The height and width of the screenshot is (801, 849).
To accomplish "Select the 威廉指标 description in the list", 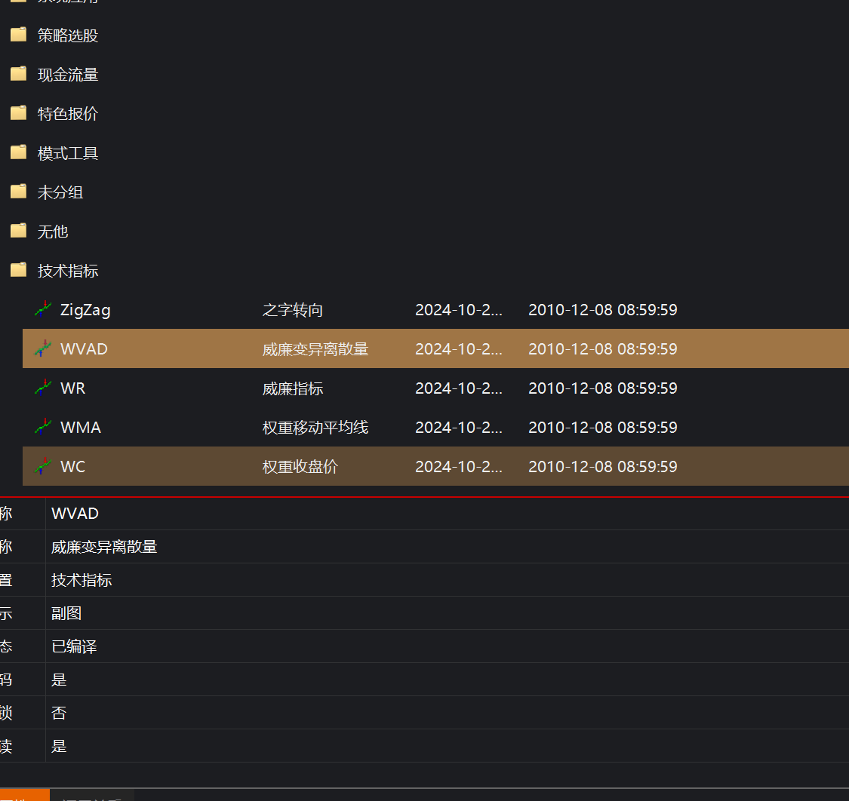I will point(293,388).
